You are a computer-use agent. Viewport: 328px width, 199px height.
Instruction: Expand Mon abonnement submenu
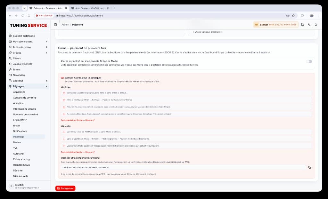(x=46, y=42)
